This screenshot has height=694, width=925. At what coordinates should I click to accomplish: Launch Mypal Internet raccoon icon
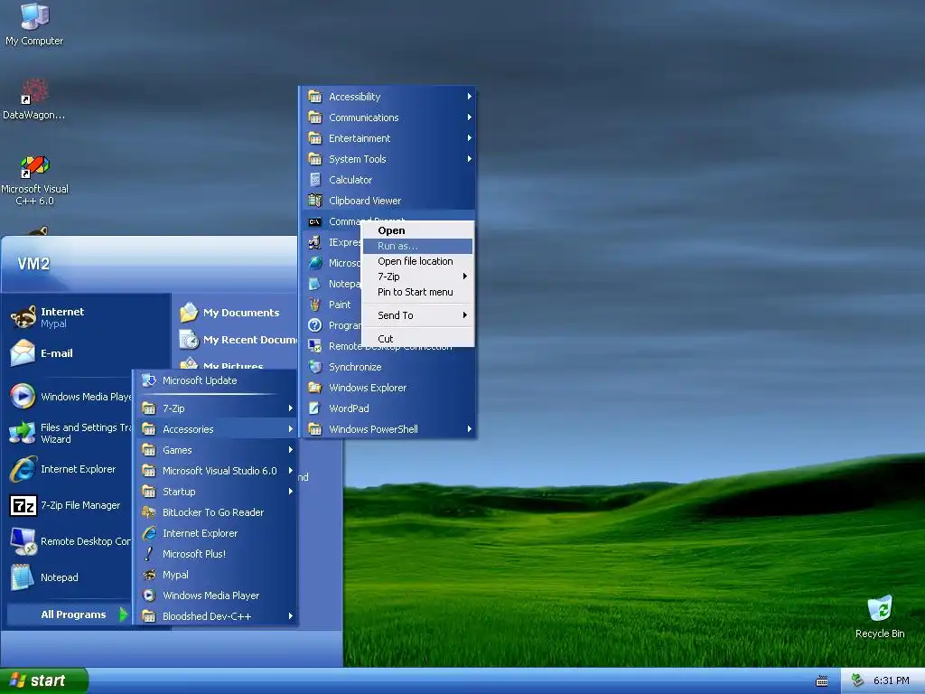pyautogui.click(x=23, y=317)
